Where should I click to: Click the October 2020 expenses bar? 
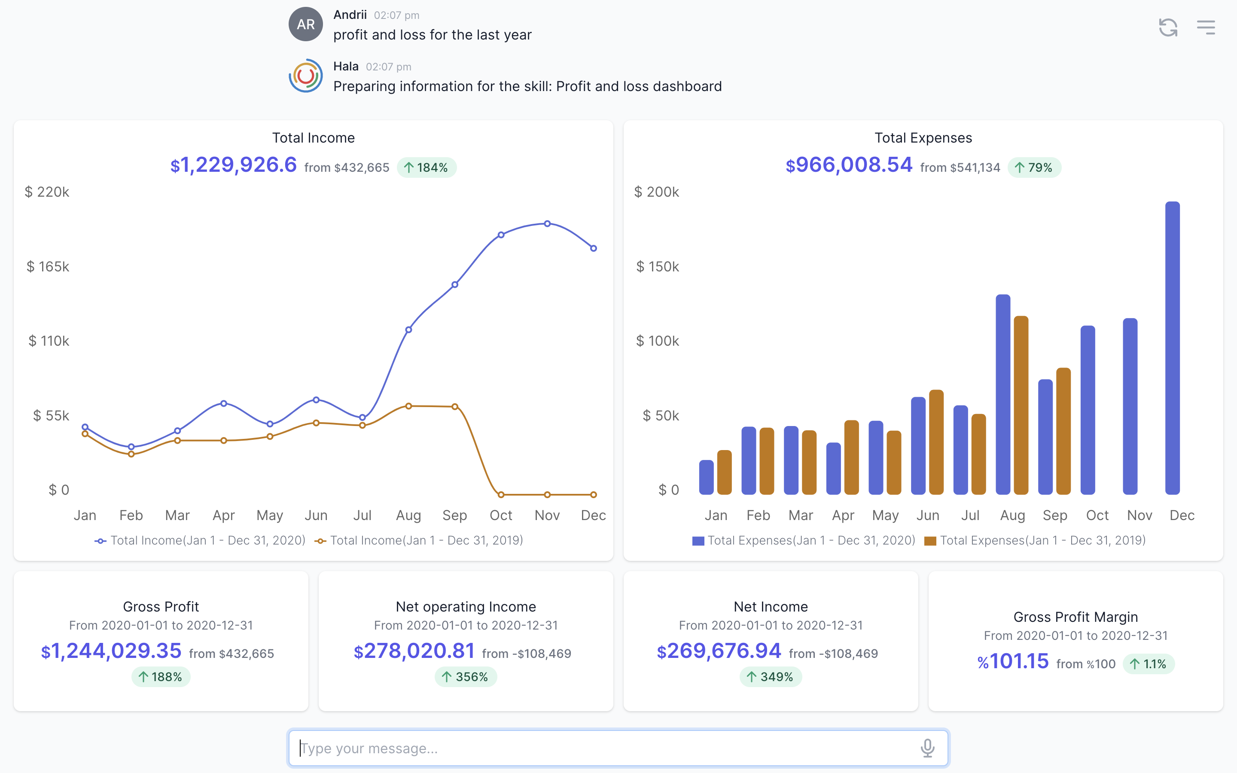point(1088,410)
